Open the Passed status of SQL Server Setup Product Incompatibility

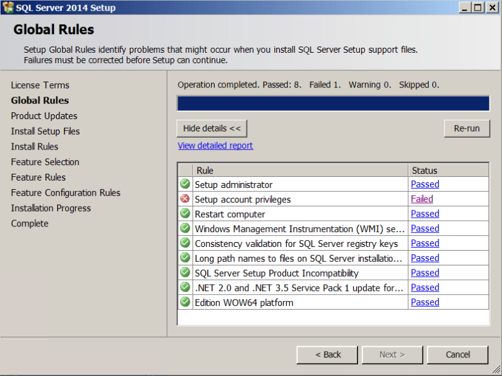point(425,272)
